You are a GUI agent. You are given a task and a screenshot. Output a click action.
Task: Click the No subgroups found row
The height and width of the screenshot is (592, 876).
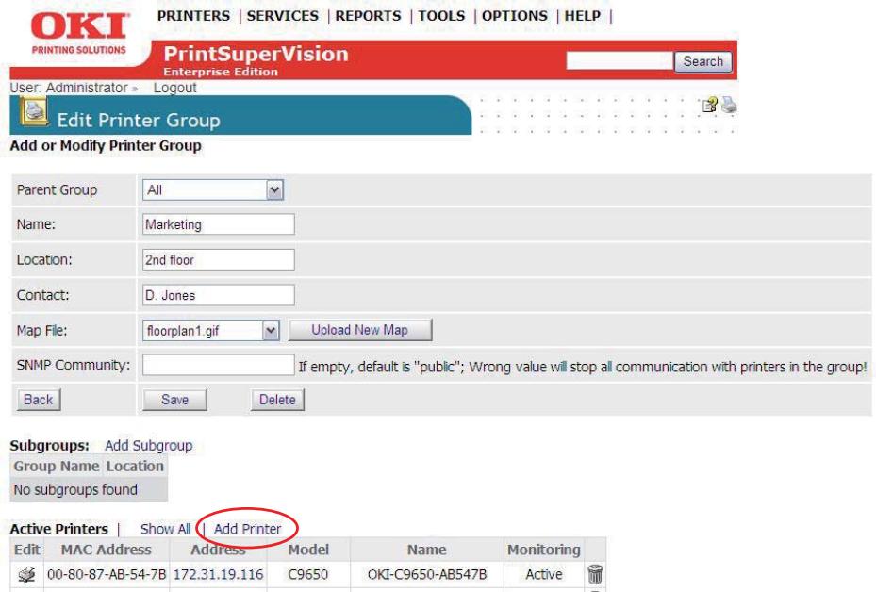pyautogui.click(x=89, y=490)
